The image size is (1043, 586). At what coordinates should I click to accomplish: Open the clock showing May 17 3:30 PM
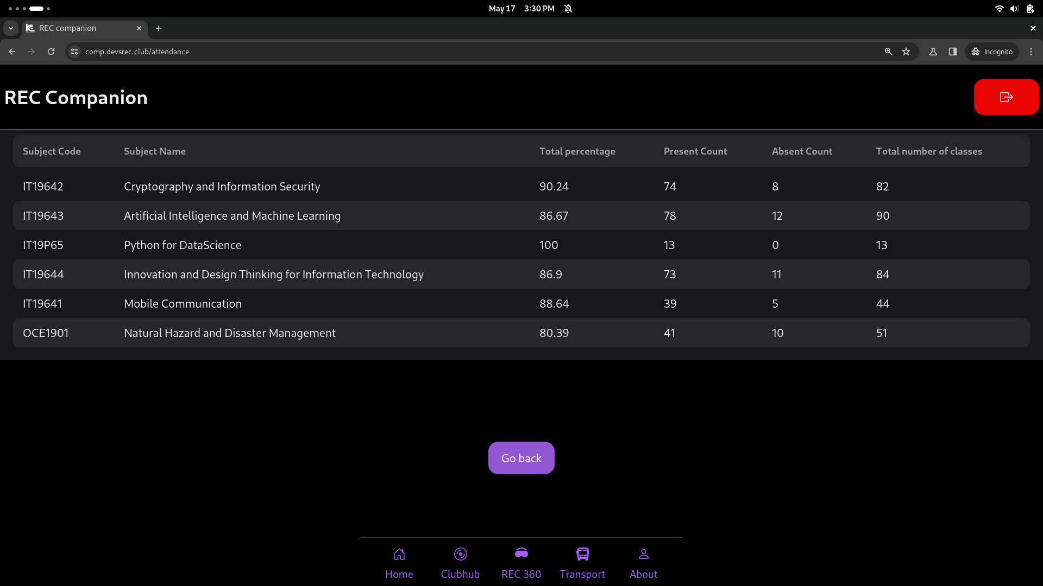point(521,9)
